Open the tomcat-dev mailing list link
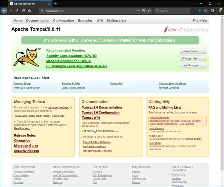224x187 pixels. click(155, 143)
